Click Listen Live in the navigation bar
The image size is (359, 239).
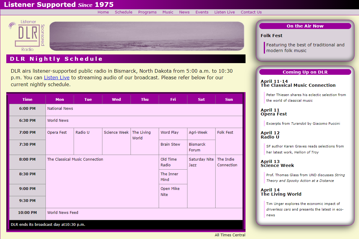[224, 12]
